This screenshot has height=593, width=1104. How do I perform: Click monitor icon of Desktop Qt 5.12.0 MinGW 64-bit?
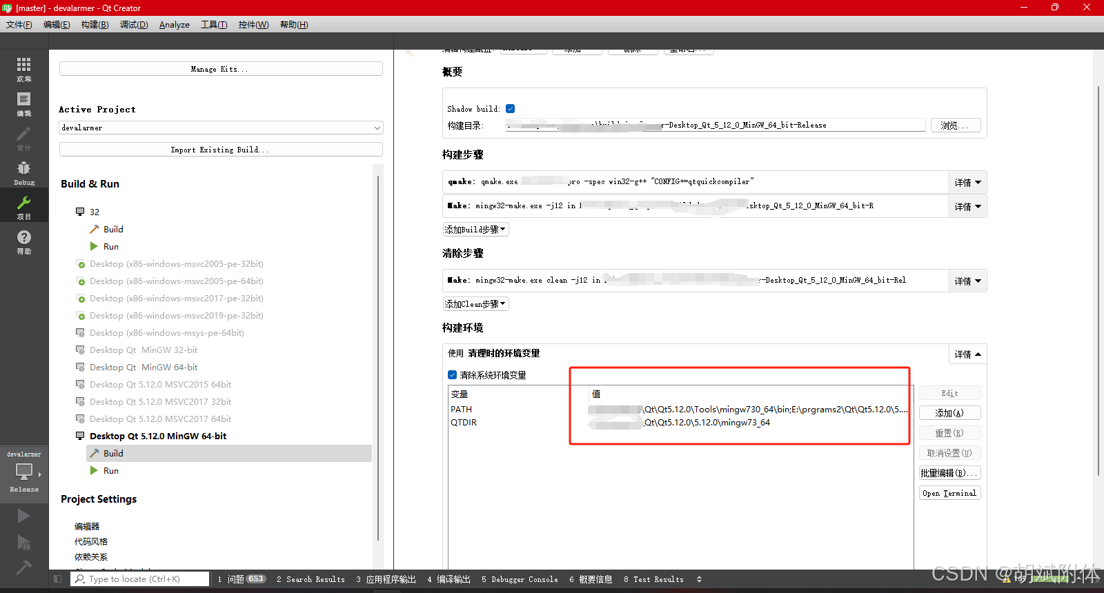[80, 436]
